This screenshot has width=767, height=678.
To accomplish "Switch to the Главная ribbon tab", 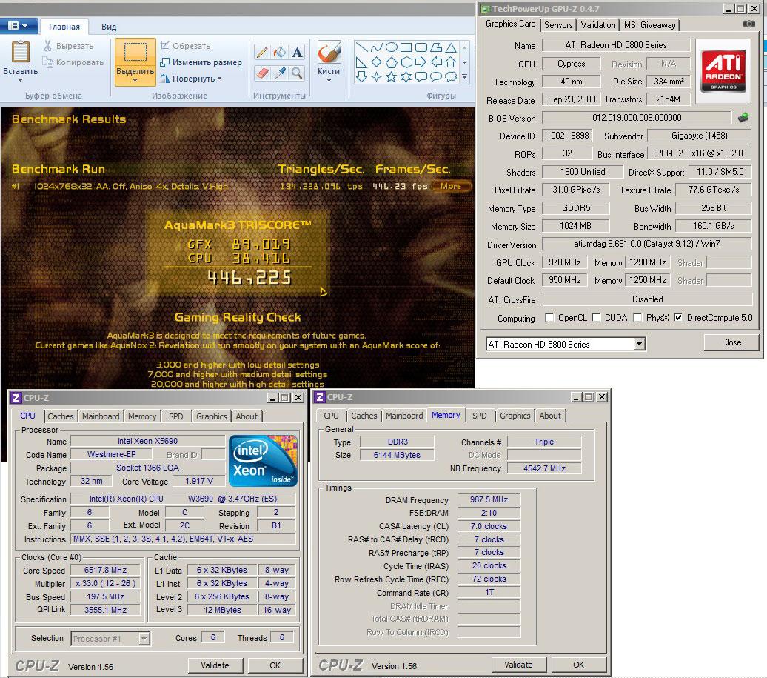I will click(64, 27).
